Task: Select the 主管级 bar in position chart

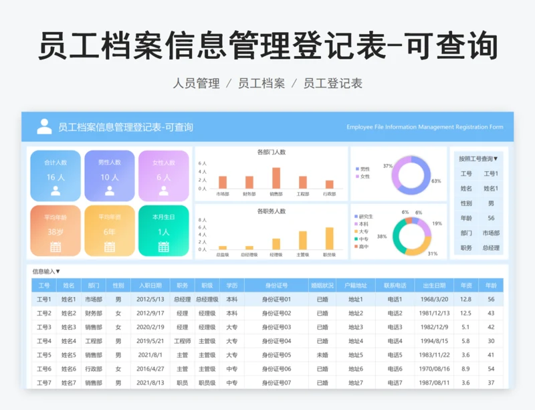Action: tap(303, 240)
